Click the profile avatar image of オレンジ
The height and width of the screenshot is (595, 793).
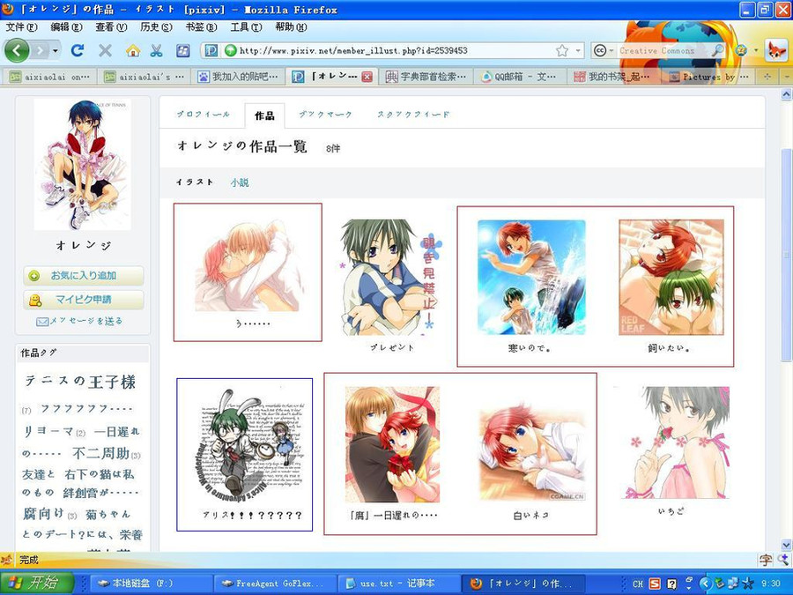[x=83, y=165]
